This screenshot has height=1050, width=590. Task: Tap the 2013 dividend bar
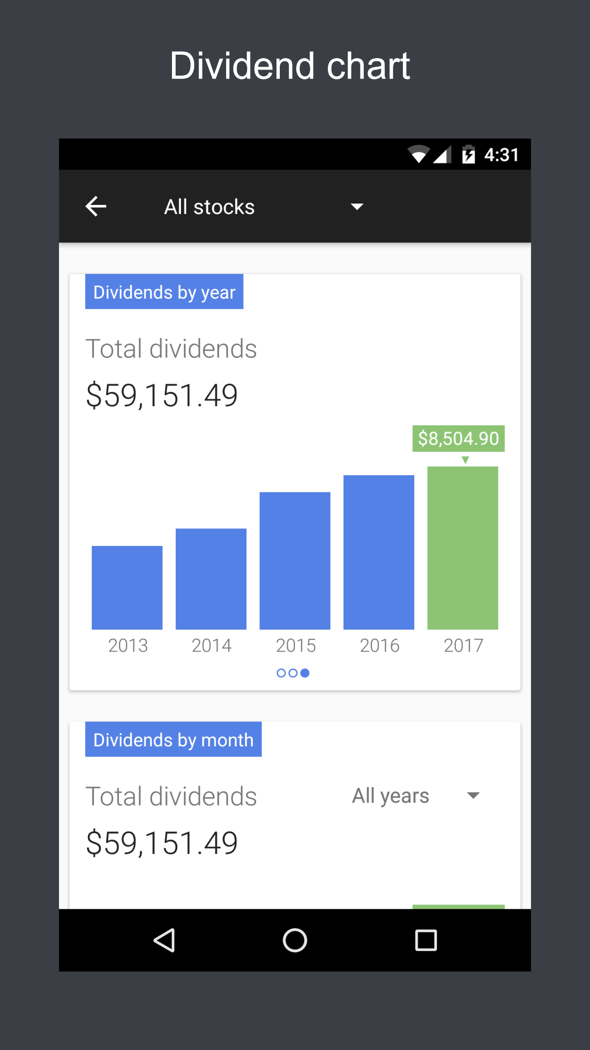click(x=127, y=587)
